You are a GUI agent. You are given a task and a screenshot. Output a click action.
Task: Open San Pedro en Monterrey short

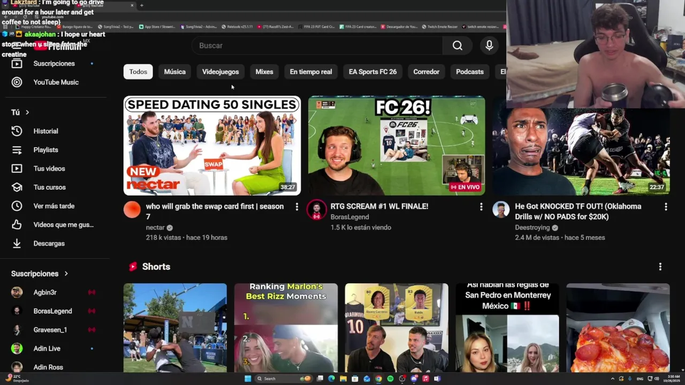[x=507, y=327]
